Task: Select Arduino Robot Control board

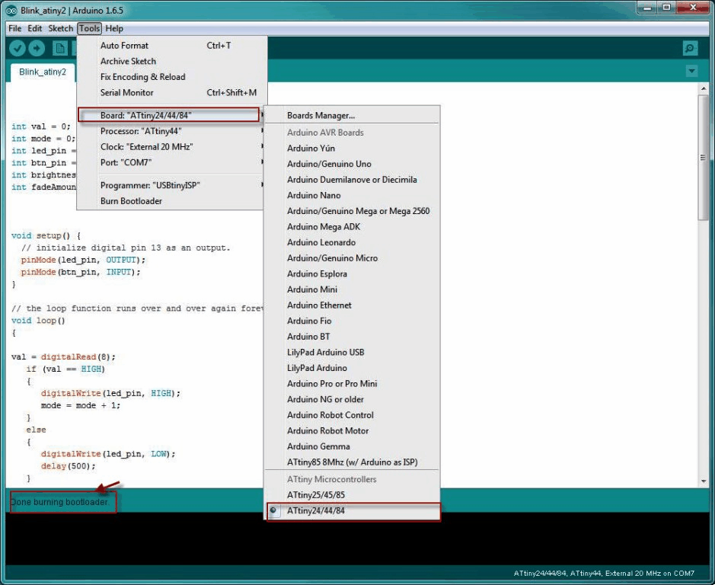Action: [352, 415]
